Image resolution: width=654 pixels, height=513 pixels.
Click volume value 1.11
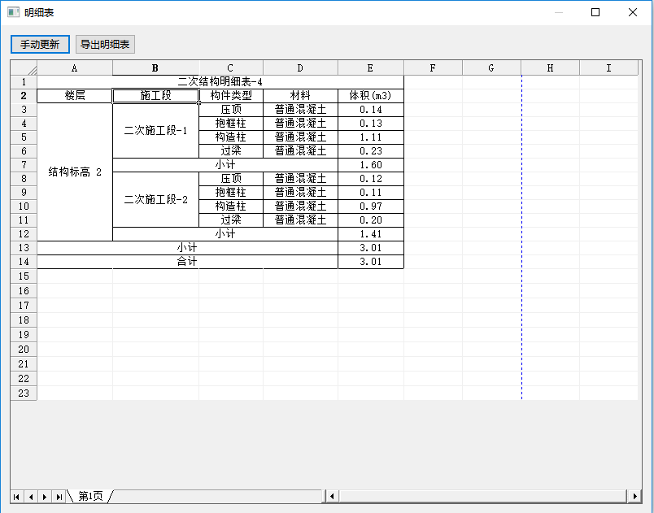tap(371, 137)
